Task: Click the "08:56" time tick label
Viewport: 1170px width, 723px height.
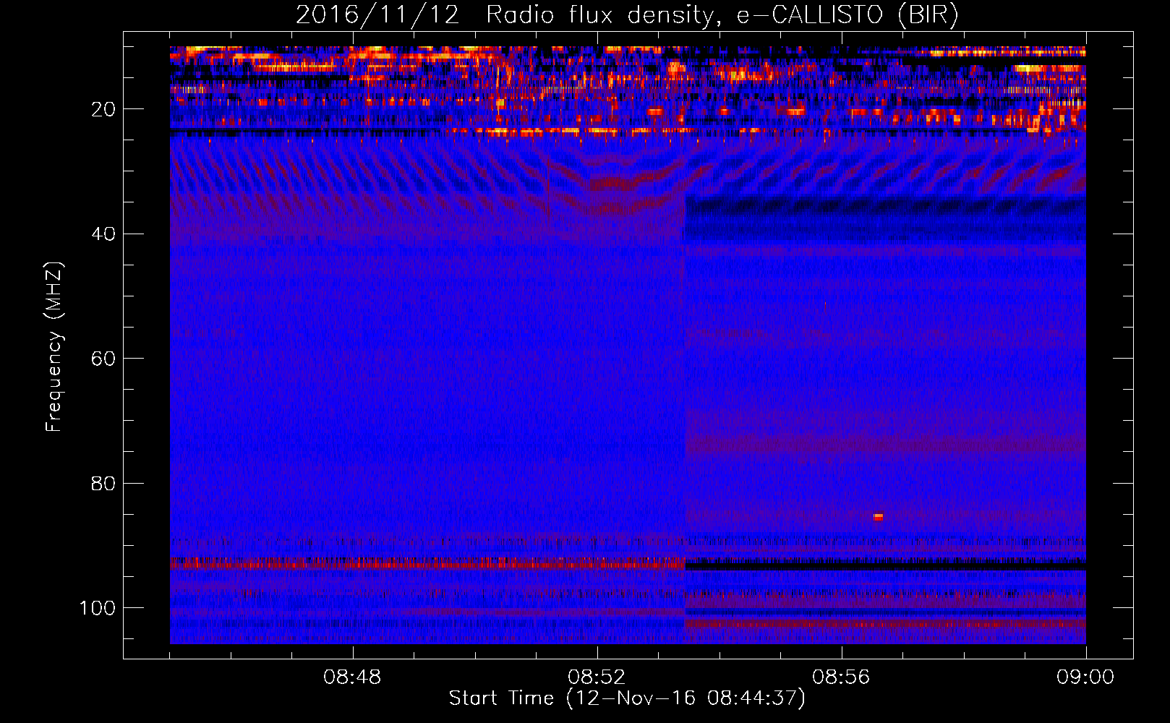Action: click(x=841, y=677)
